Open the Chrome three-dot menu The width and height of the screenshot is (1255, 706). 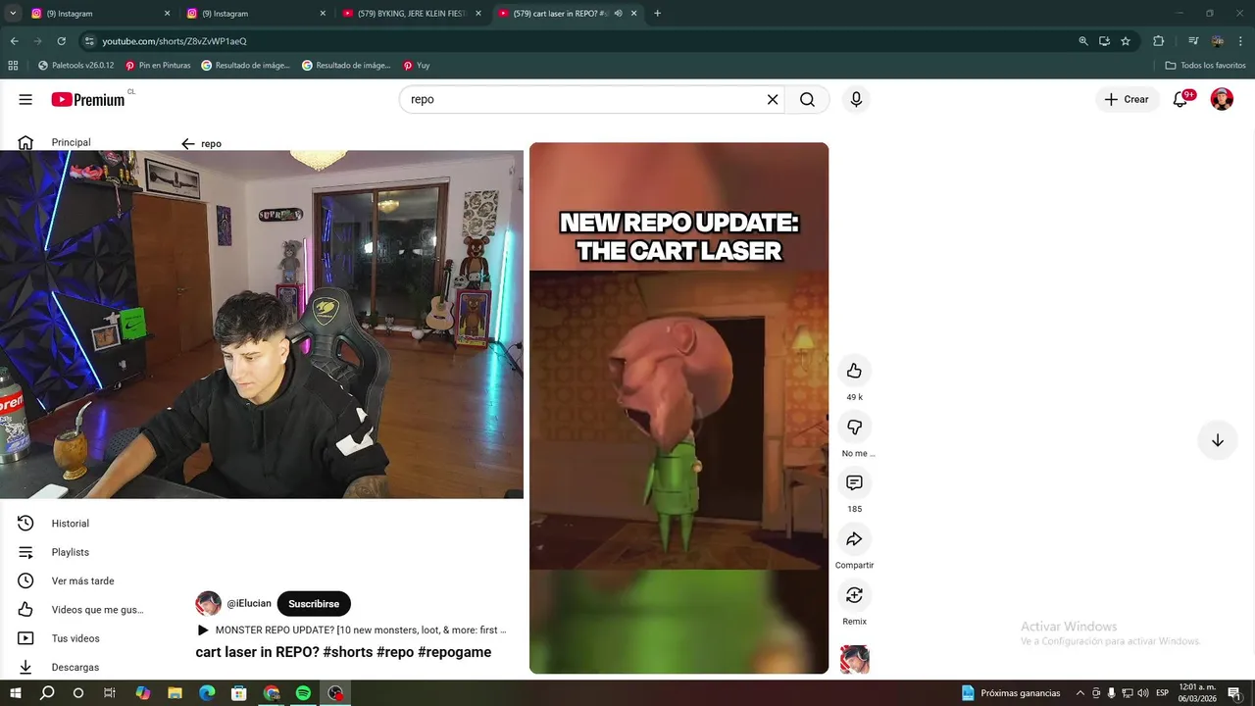1241,41
